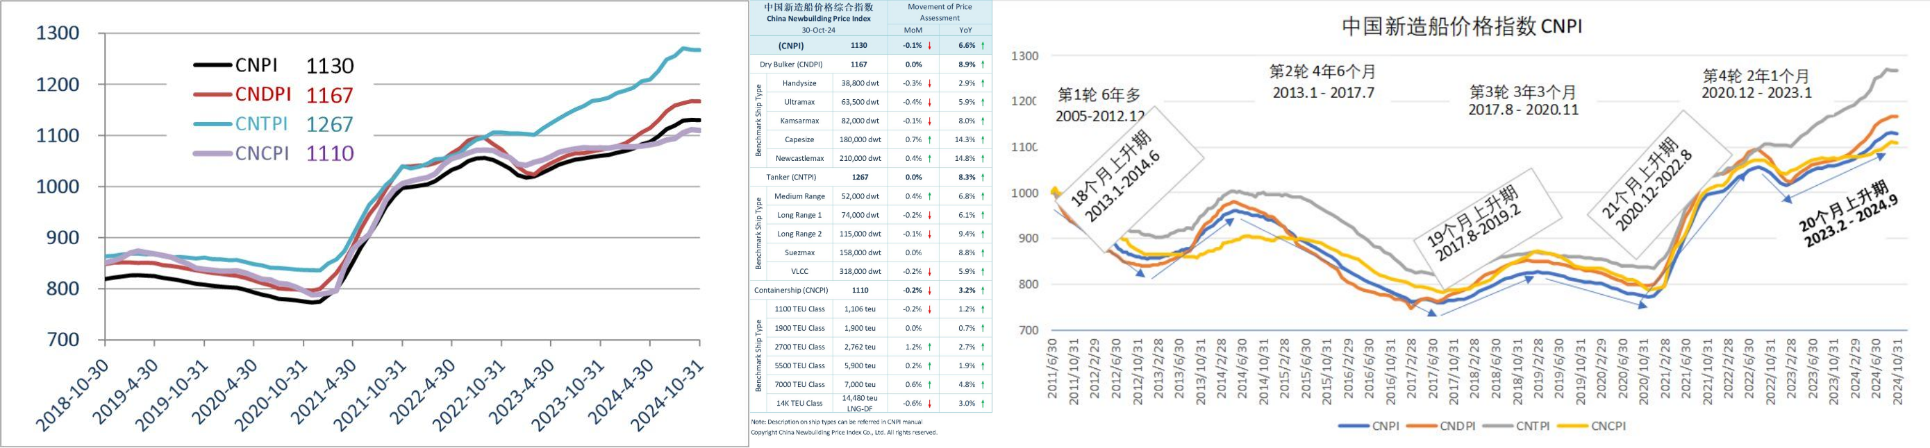Click the 'Long Range 2' row label

pyautogui.click(x=799, y=234)
